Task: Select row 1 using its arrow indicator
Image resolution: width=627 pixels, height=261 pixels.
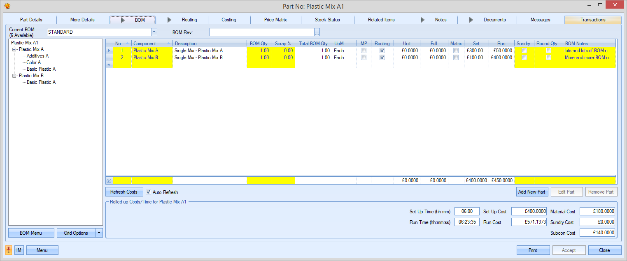Action: (109, 51)
